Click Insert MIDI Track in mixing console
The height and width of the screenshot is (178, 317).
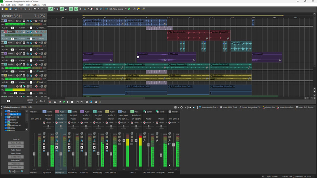pos(229,107)
